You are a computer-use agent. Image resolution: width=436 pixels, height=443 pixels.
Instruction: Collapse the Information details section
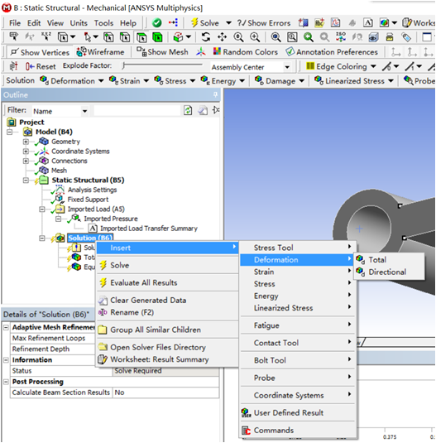(6, 360)
